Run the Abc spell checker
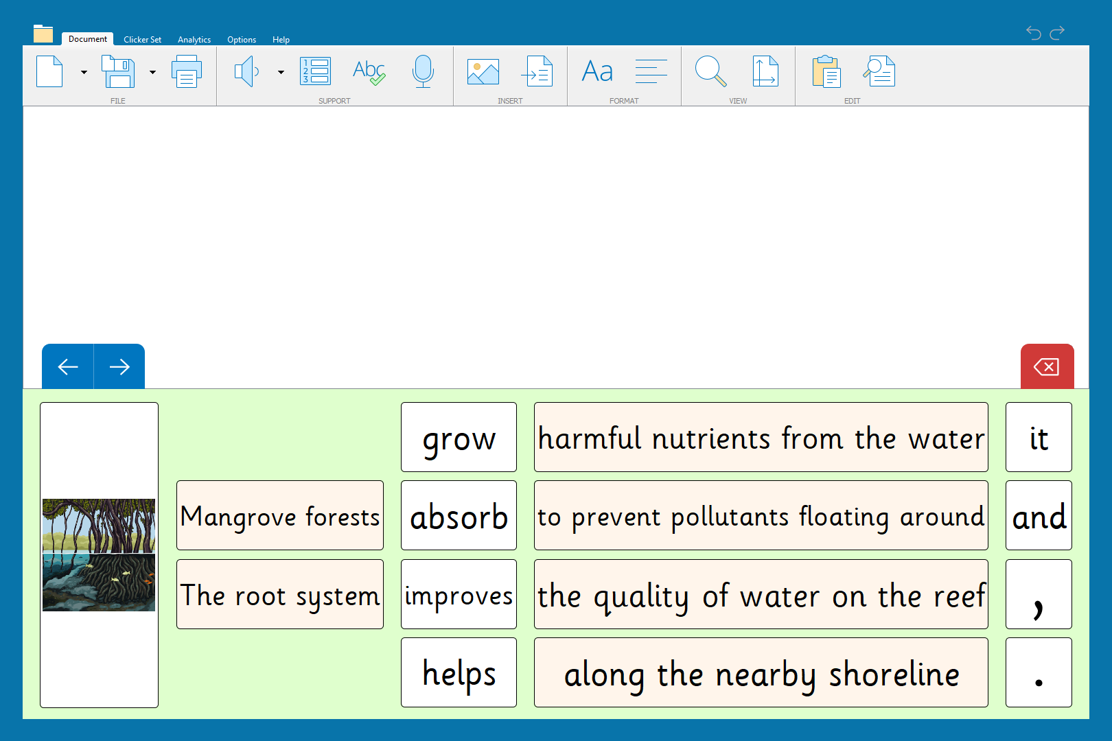 (x=369, y=71)
